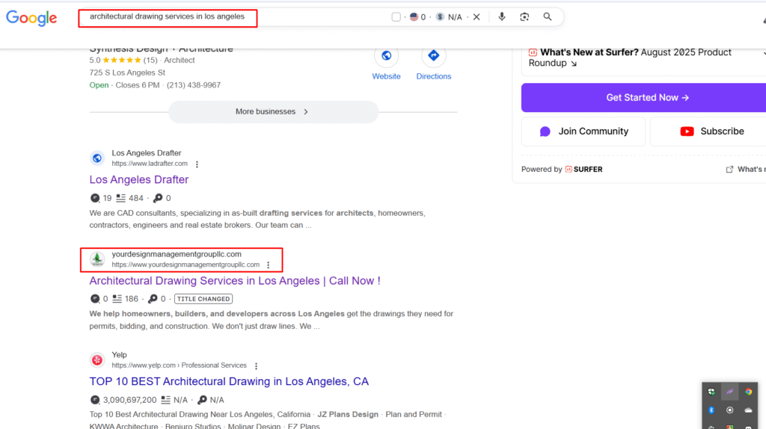The width and height of the screenshot is (766, 429).
Task: Open options menu for yourdesignmanagementgroupllc result
Action: click(x=269, y=265)
